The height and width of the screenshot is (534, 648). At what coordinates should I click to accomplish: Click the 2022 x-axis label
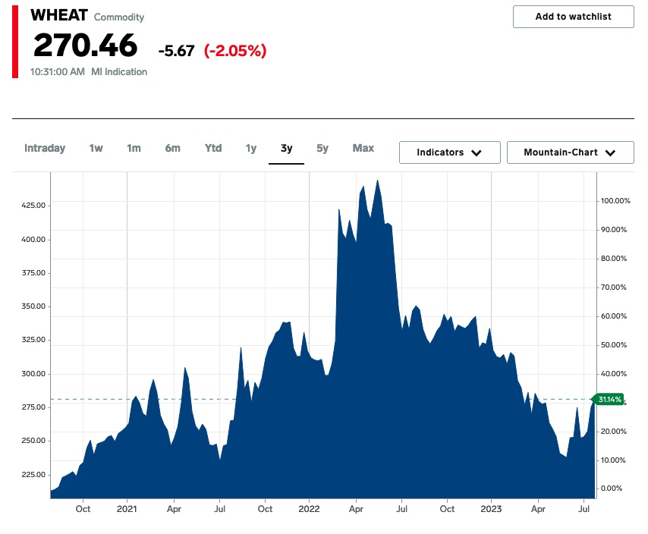tap(309, 509)
